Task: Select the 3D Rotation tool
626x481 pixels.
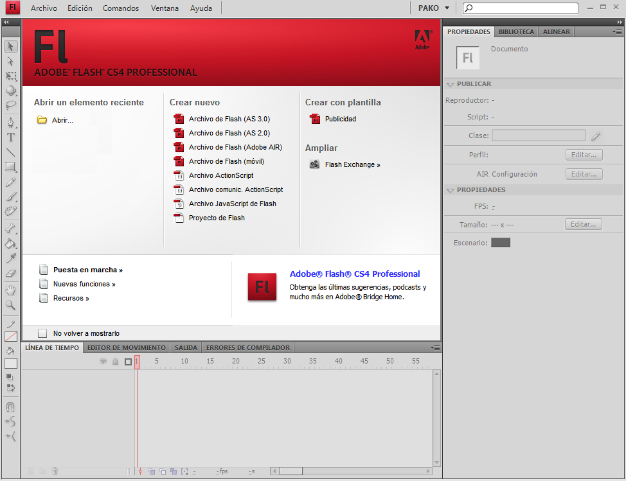Action: pyautogui.click(x=11, y=91)
